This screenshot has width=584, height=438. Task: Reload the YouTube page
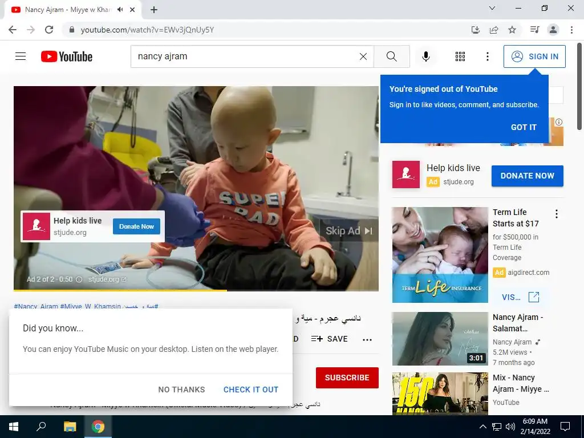click(x=49, y=30)
